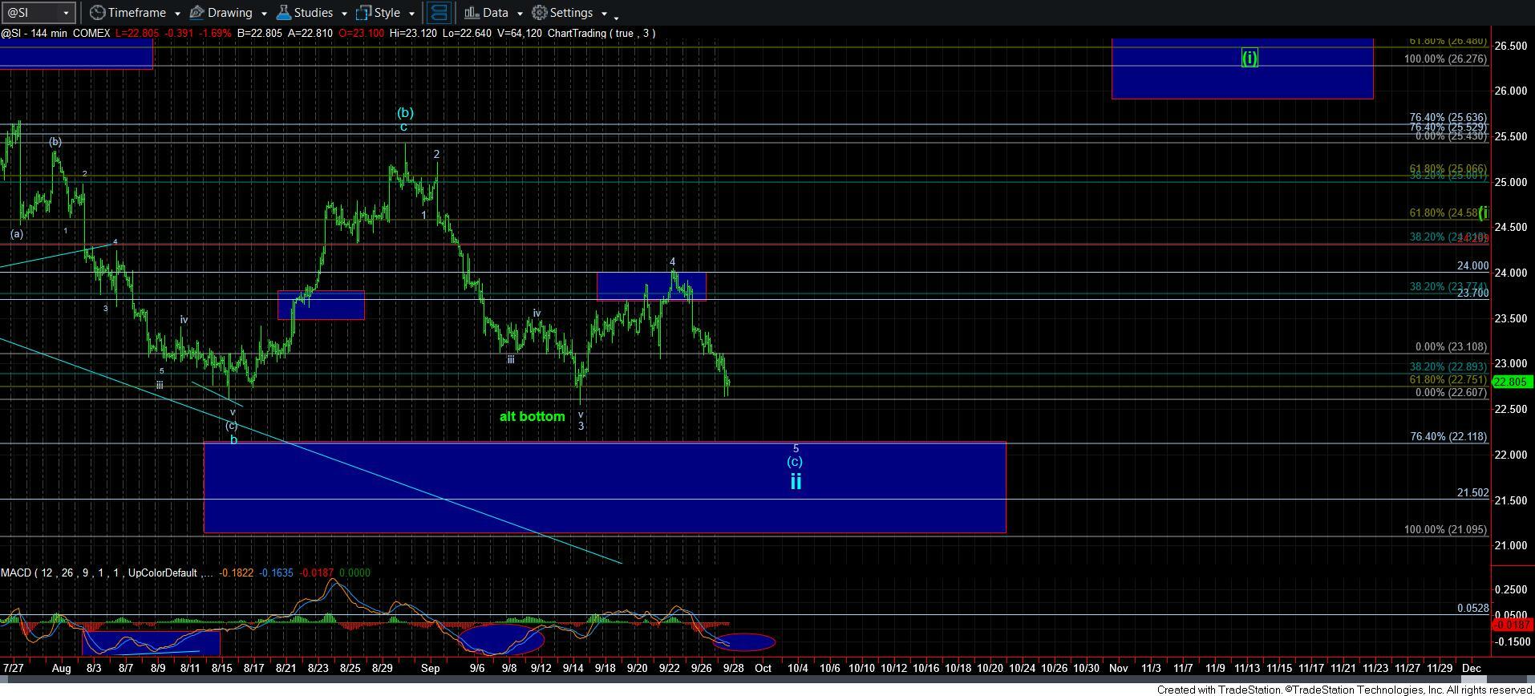Click the MACD axis marker -0.0187

pyautogui.click(x=1513, y=625)
